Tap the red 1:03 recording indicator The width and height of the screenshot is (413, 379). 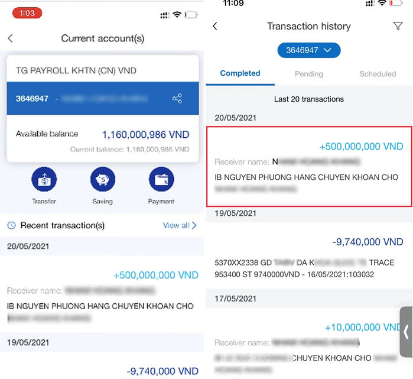click(x=27, y=13)
